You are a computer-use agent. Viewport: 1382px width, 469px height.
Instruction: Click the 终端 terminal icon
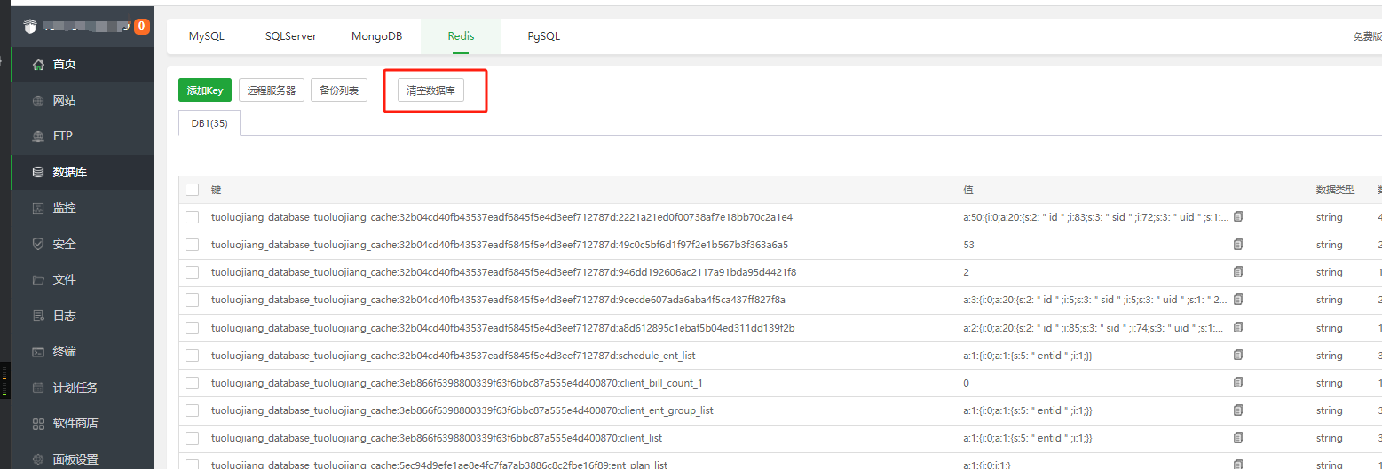(38, 351)
